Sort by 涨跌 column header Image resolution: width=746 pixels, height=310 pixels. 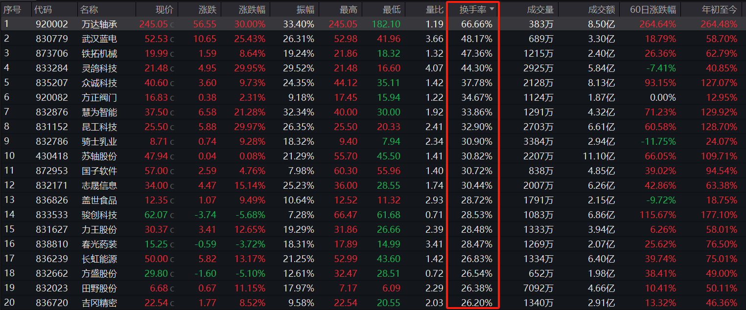point(208,9)
